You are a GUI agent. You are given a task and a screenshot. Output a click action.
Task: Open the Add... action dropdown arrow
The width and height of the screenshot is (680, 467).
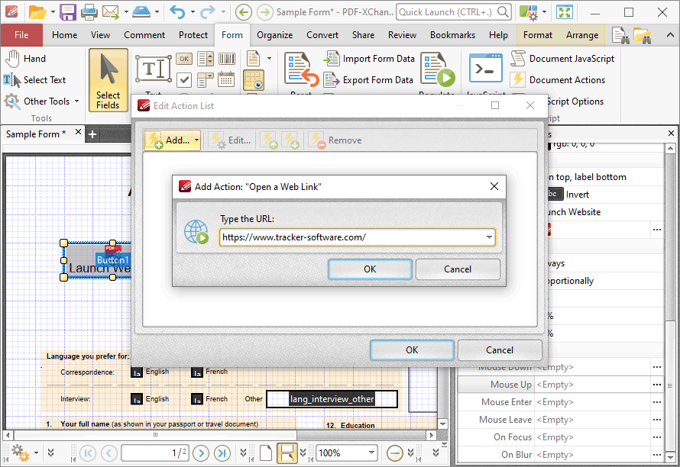pyautogui.click(x=196, y=140)
